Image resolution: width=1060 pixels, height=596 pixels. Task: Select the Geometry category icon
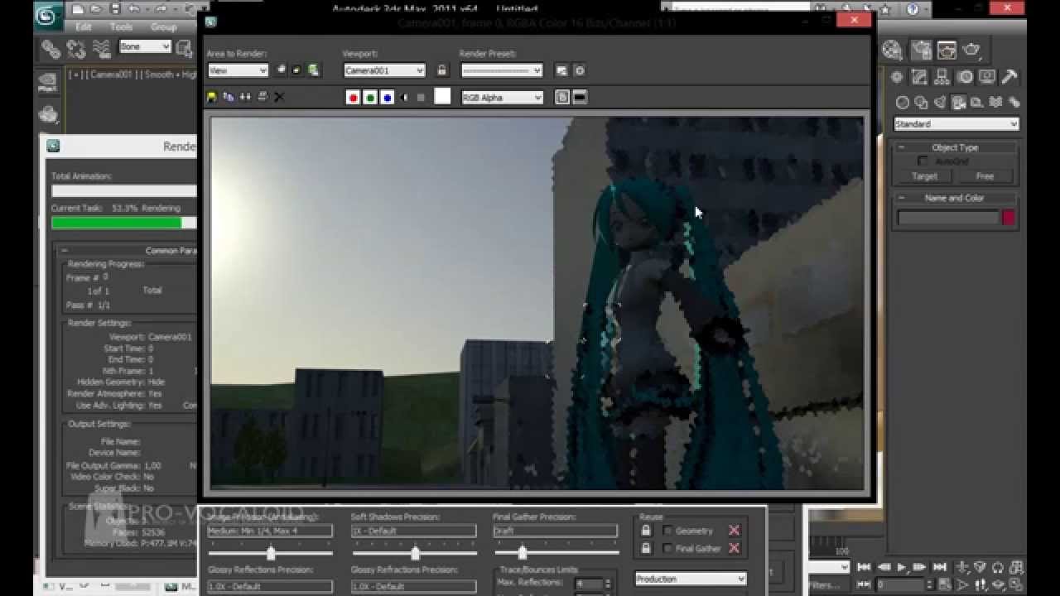click(x=903, y=103)
